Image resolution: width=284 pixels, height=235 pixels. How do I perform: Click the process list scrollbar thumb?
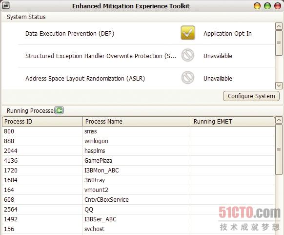(279, 150)
